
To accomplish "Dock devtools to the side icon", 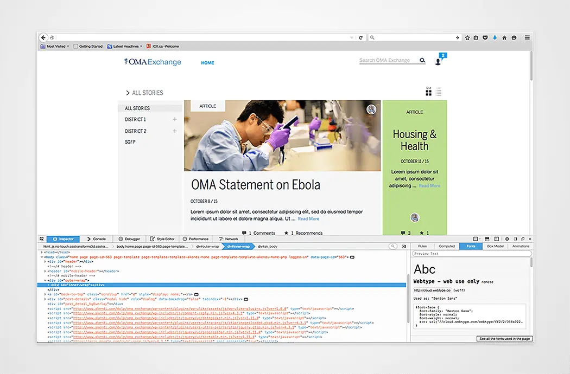I will pyautogui.click(x=516, y=239).
